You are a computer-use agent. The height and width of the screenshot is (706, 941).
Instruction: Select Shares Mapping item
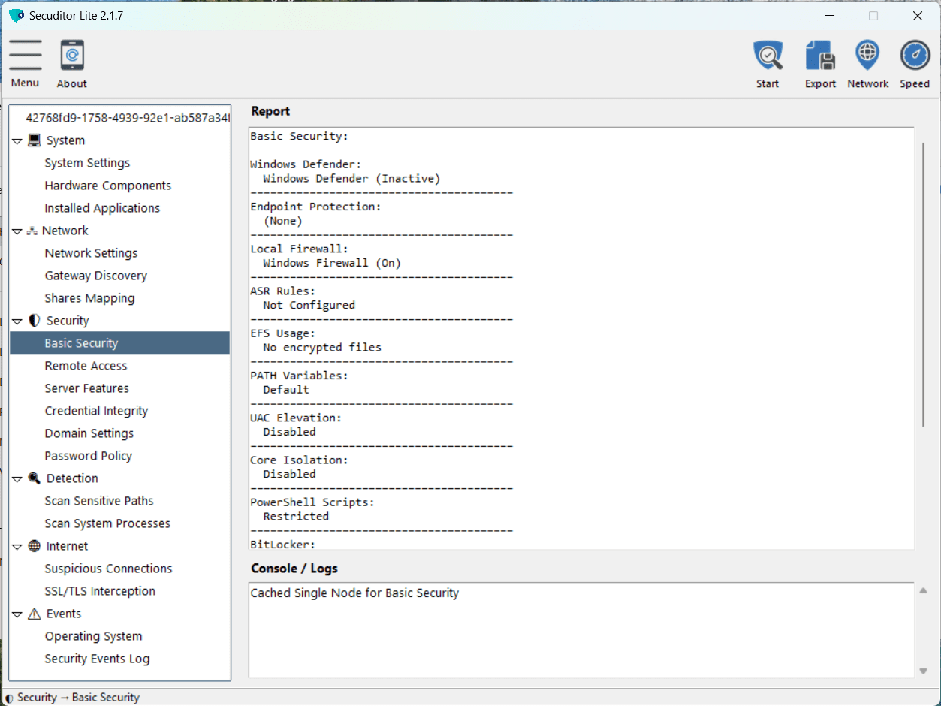(89, 298)
